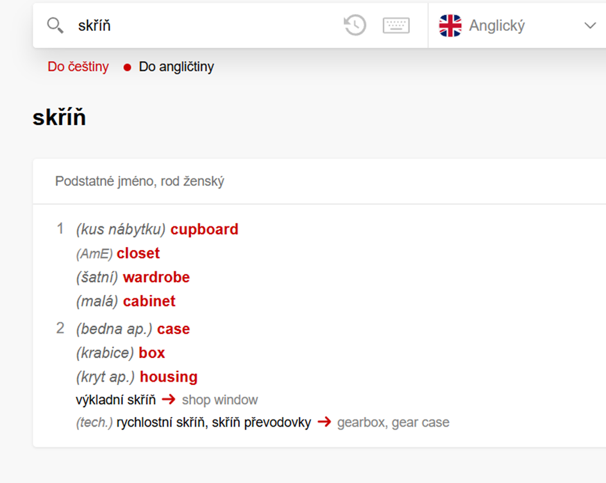Click the magnifying glass search icon
The width and height of the screenshot is (606, 483).
point(55,26)
